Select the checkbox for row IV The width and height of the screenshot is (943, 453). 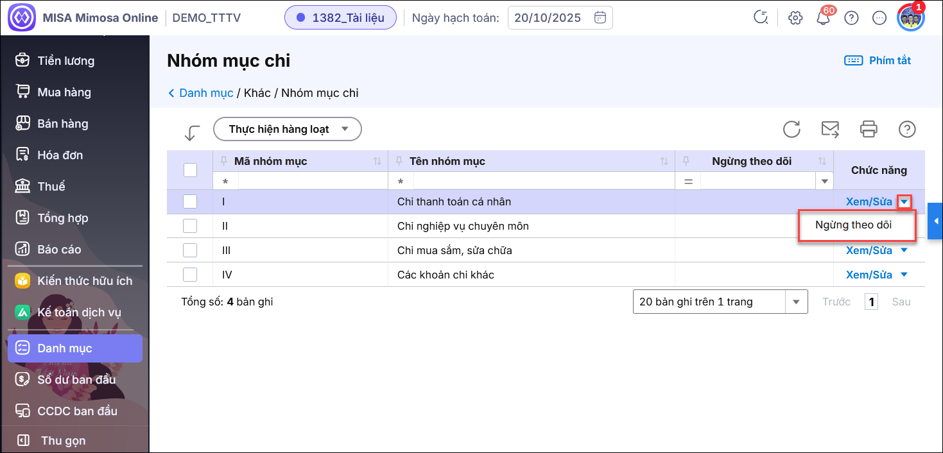190,275
